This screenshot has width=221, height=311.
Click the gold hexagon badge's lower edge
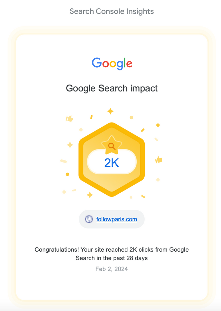[112, 194]
